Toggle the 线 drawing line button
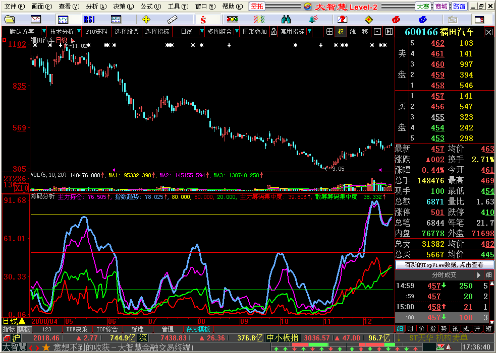The width and height of the screenshot is (496, 353). point(353,32)
